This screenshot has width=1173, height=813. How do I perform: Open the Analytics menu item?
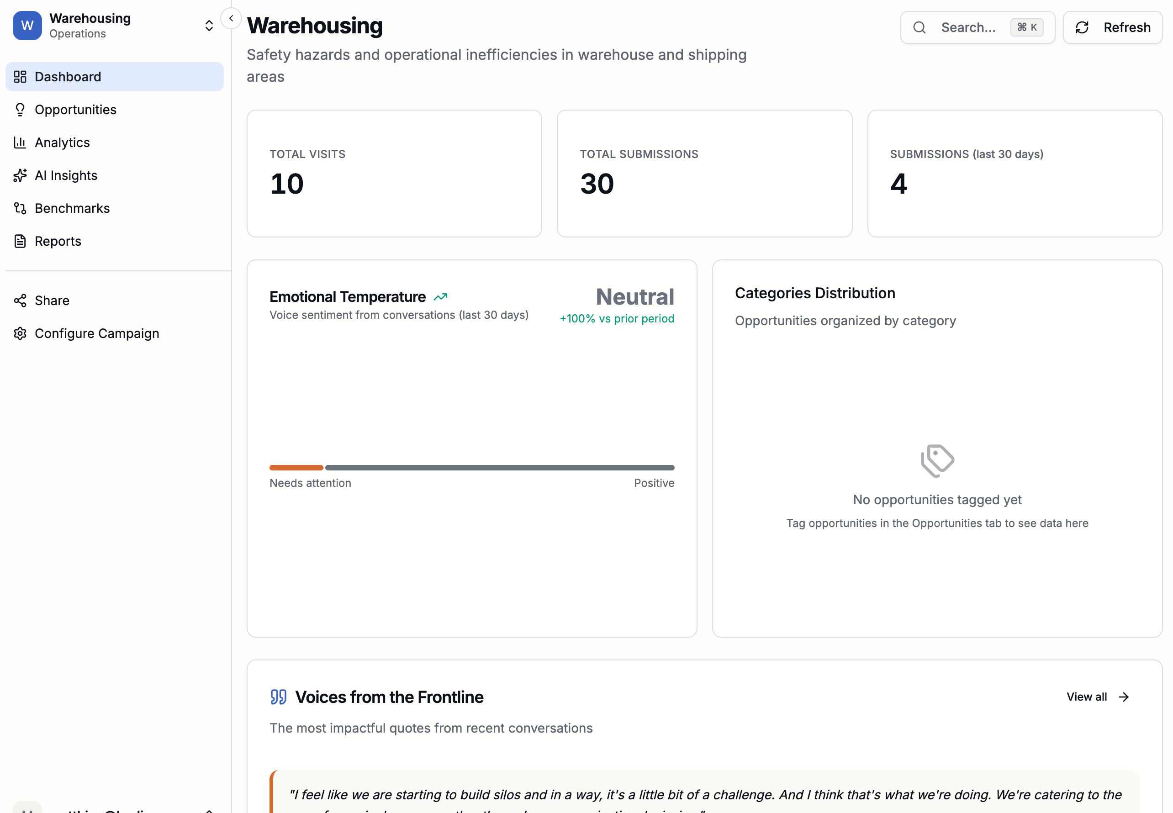point(62,143)
